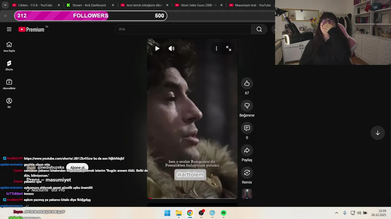Image resolution: width=391 pixels, height=219 pixels.
Task: Open the sound source thumbnail
Action: coord(247,194)
